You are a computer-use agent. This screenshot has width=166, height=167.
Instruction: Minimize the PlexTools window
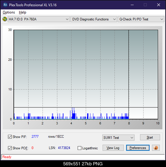click(132, 5)
